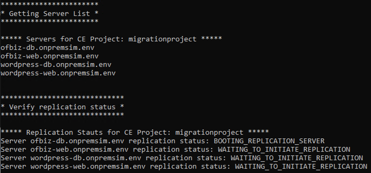Click WAITING_TO_INITIATE_REPLICATION status for wordpress-db
The width and height of the screenshot is (371, 173).
[297, 158]
